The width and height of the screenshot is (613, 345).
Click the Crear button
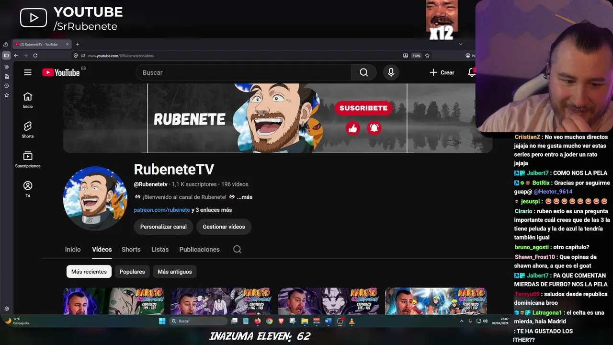tap(442, 72)
